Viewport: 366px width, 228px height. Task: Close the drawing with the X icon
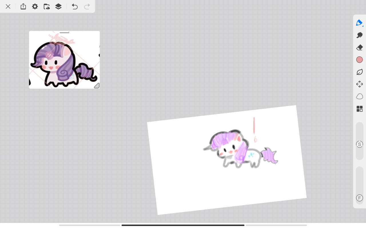(x=8, y=7)
